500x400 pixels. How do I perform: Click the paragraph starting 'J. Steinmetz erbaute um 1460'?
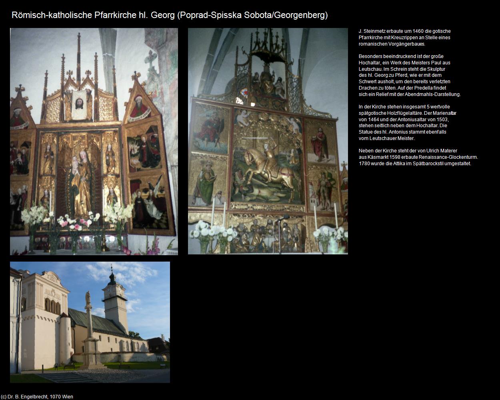coord(405,38)
